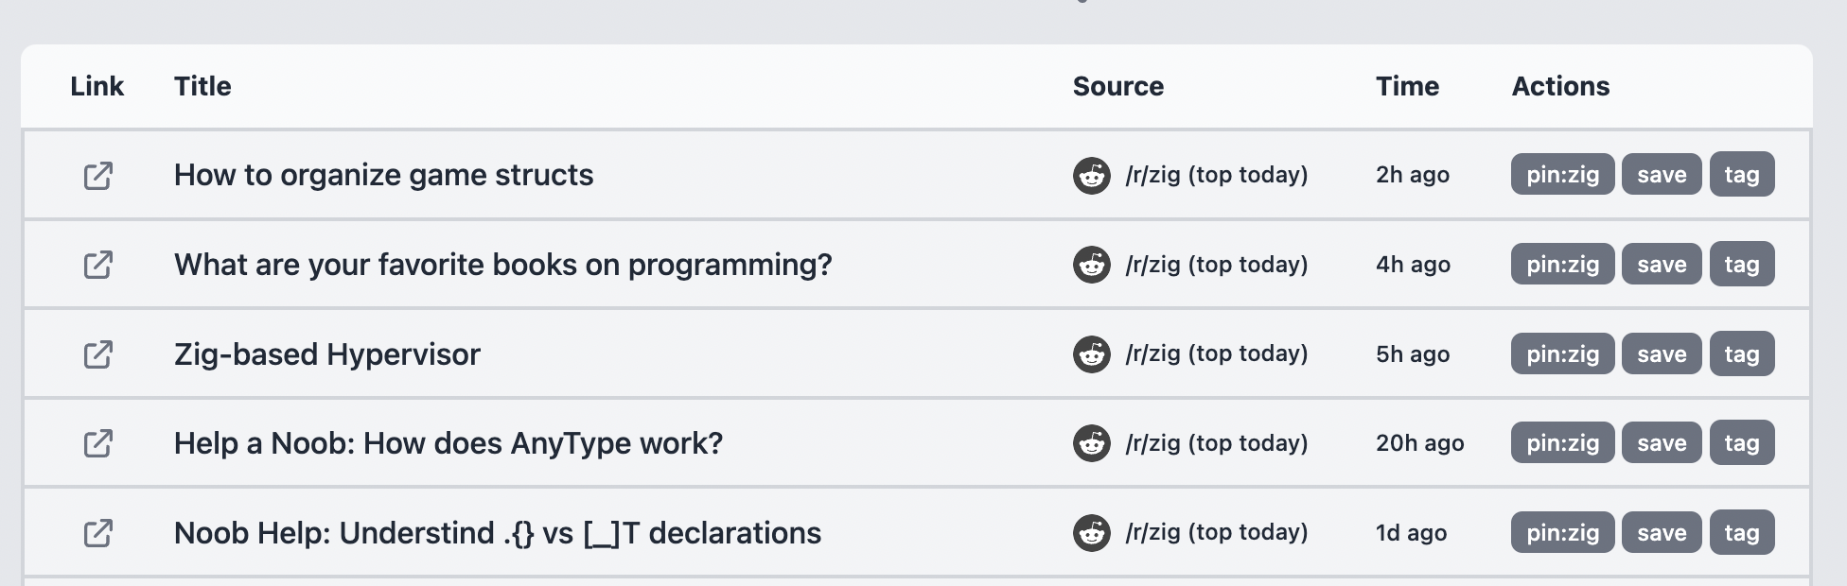The width and height of the screenshot is (1847, 586).
Task: Click Reddit icon on AnyType row
Action: click(x=1091, y=443)
